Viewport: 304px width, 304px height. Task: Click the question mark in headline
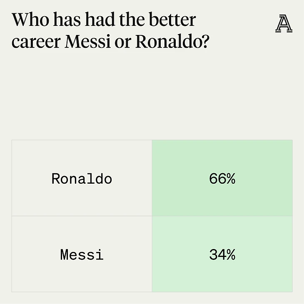click(206, 42)
